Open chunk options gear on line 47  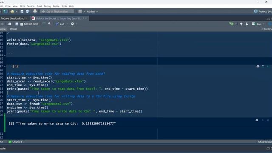tap(258, 66)
